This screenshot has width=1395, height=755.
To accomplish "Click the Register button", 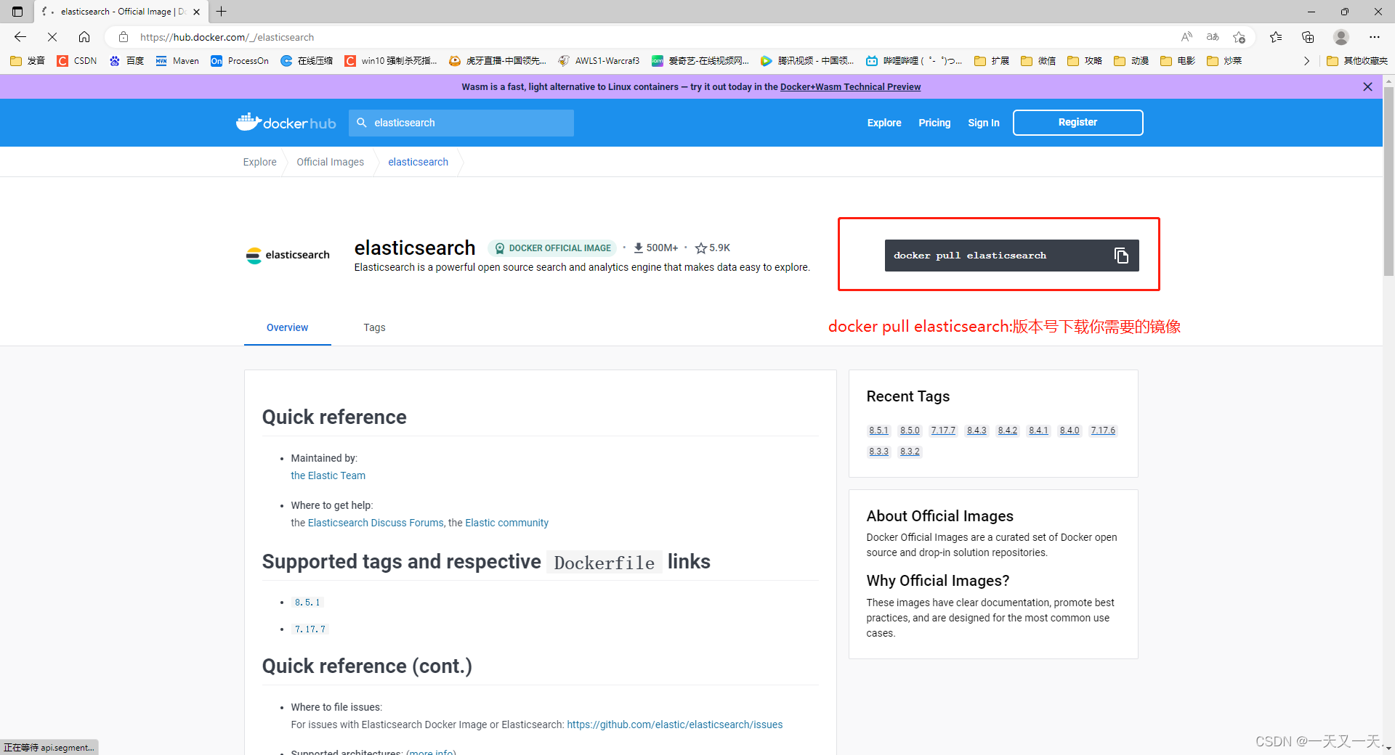I will [x=1077, y=123].
